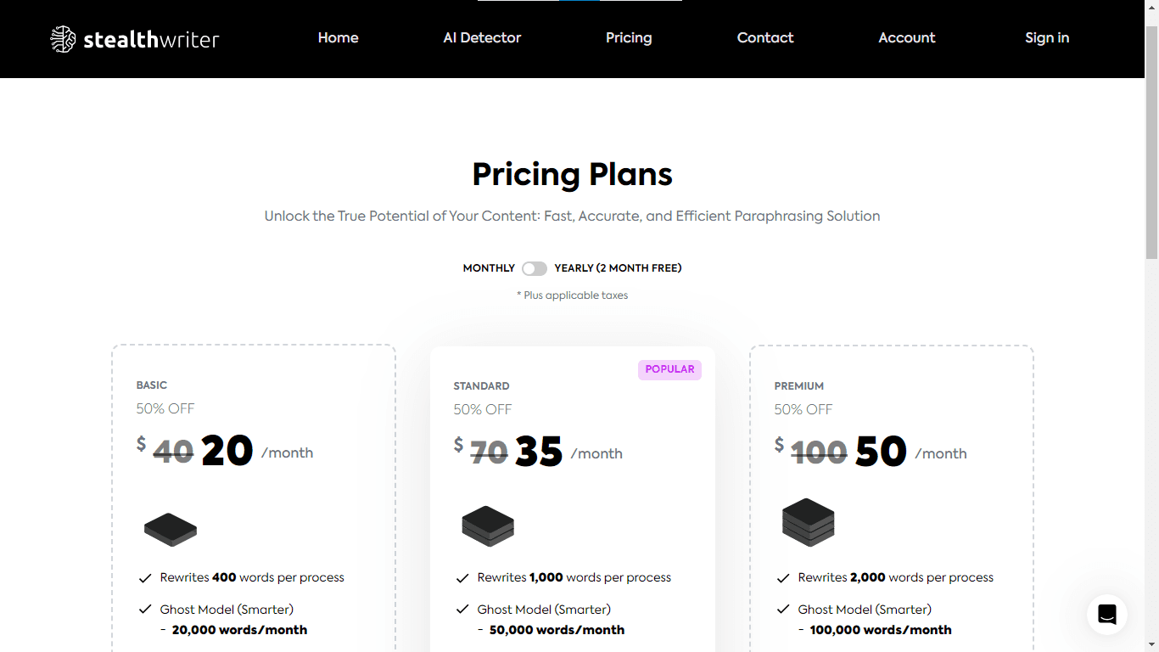The height and width of the screenshot is (652, 1159).
Task: Open the chat support widget
Action: (x=1106, y=614)
